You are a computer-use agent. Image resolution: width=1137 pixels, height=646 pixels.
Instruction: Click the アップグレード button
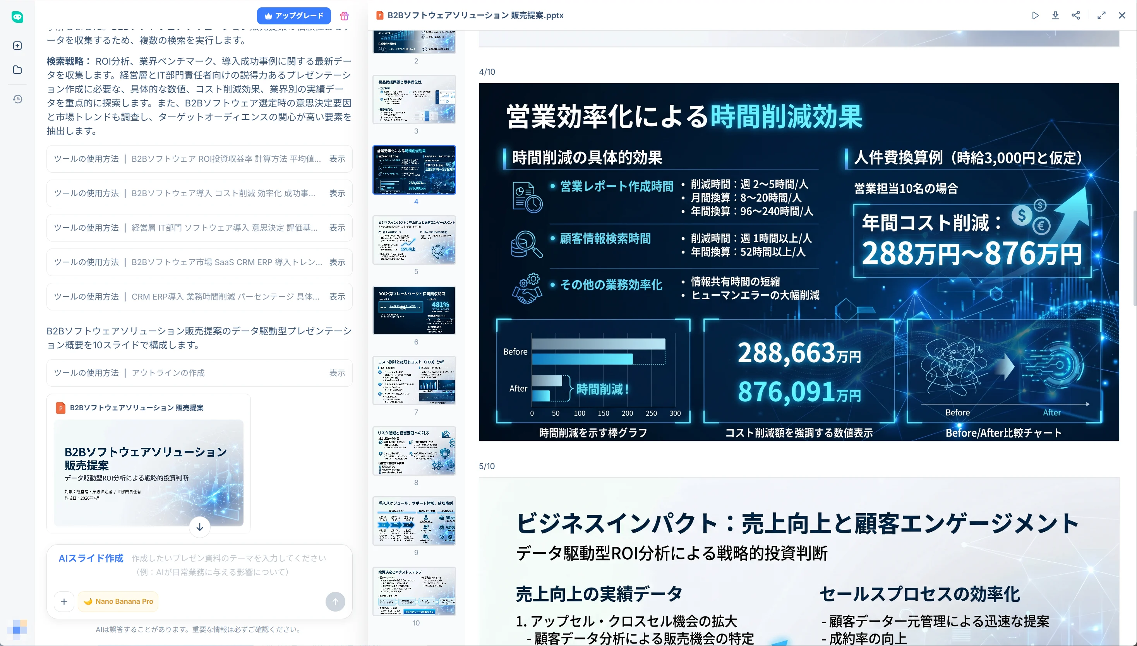pos(294,15)
